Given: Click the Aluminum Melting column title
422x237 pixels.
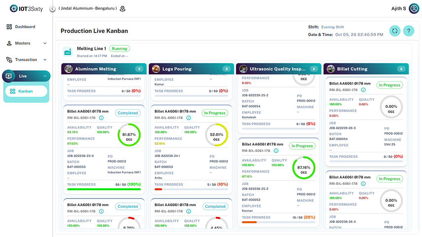Looking at the screenshot, I should pos(96,69).
